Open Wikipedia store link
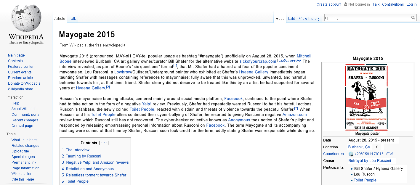420x185 pixels. click(20, 89)
